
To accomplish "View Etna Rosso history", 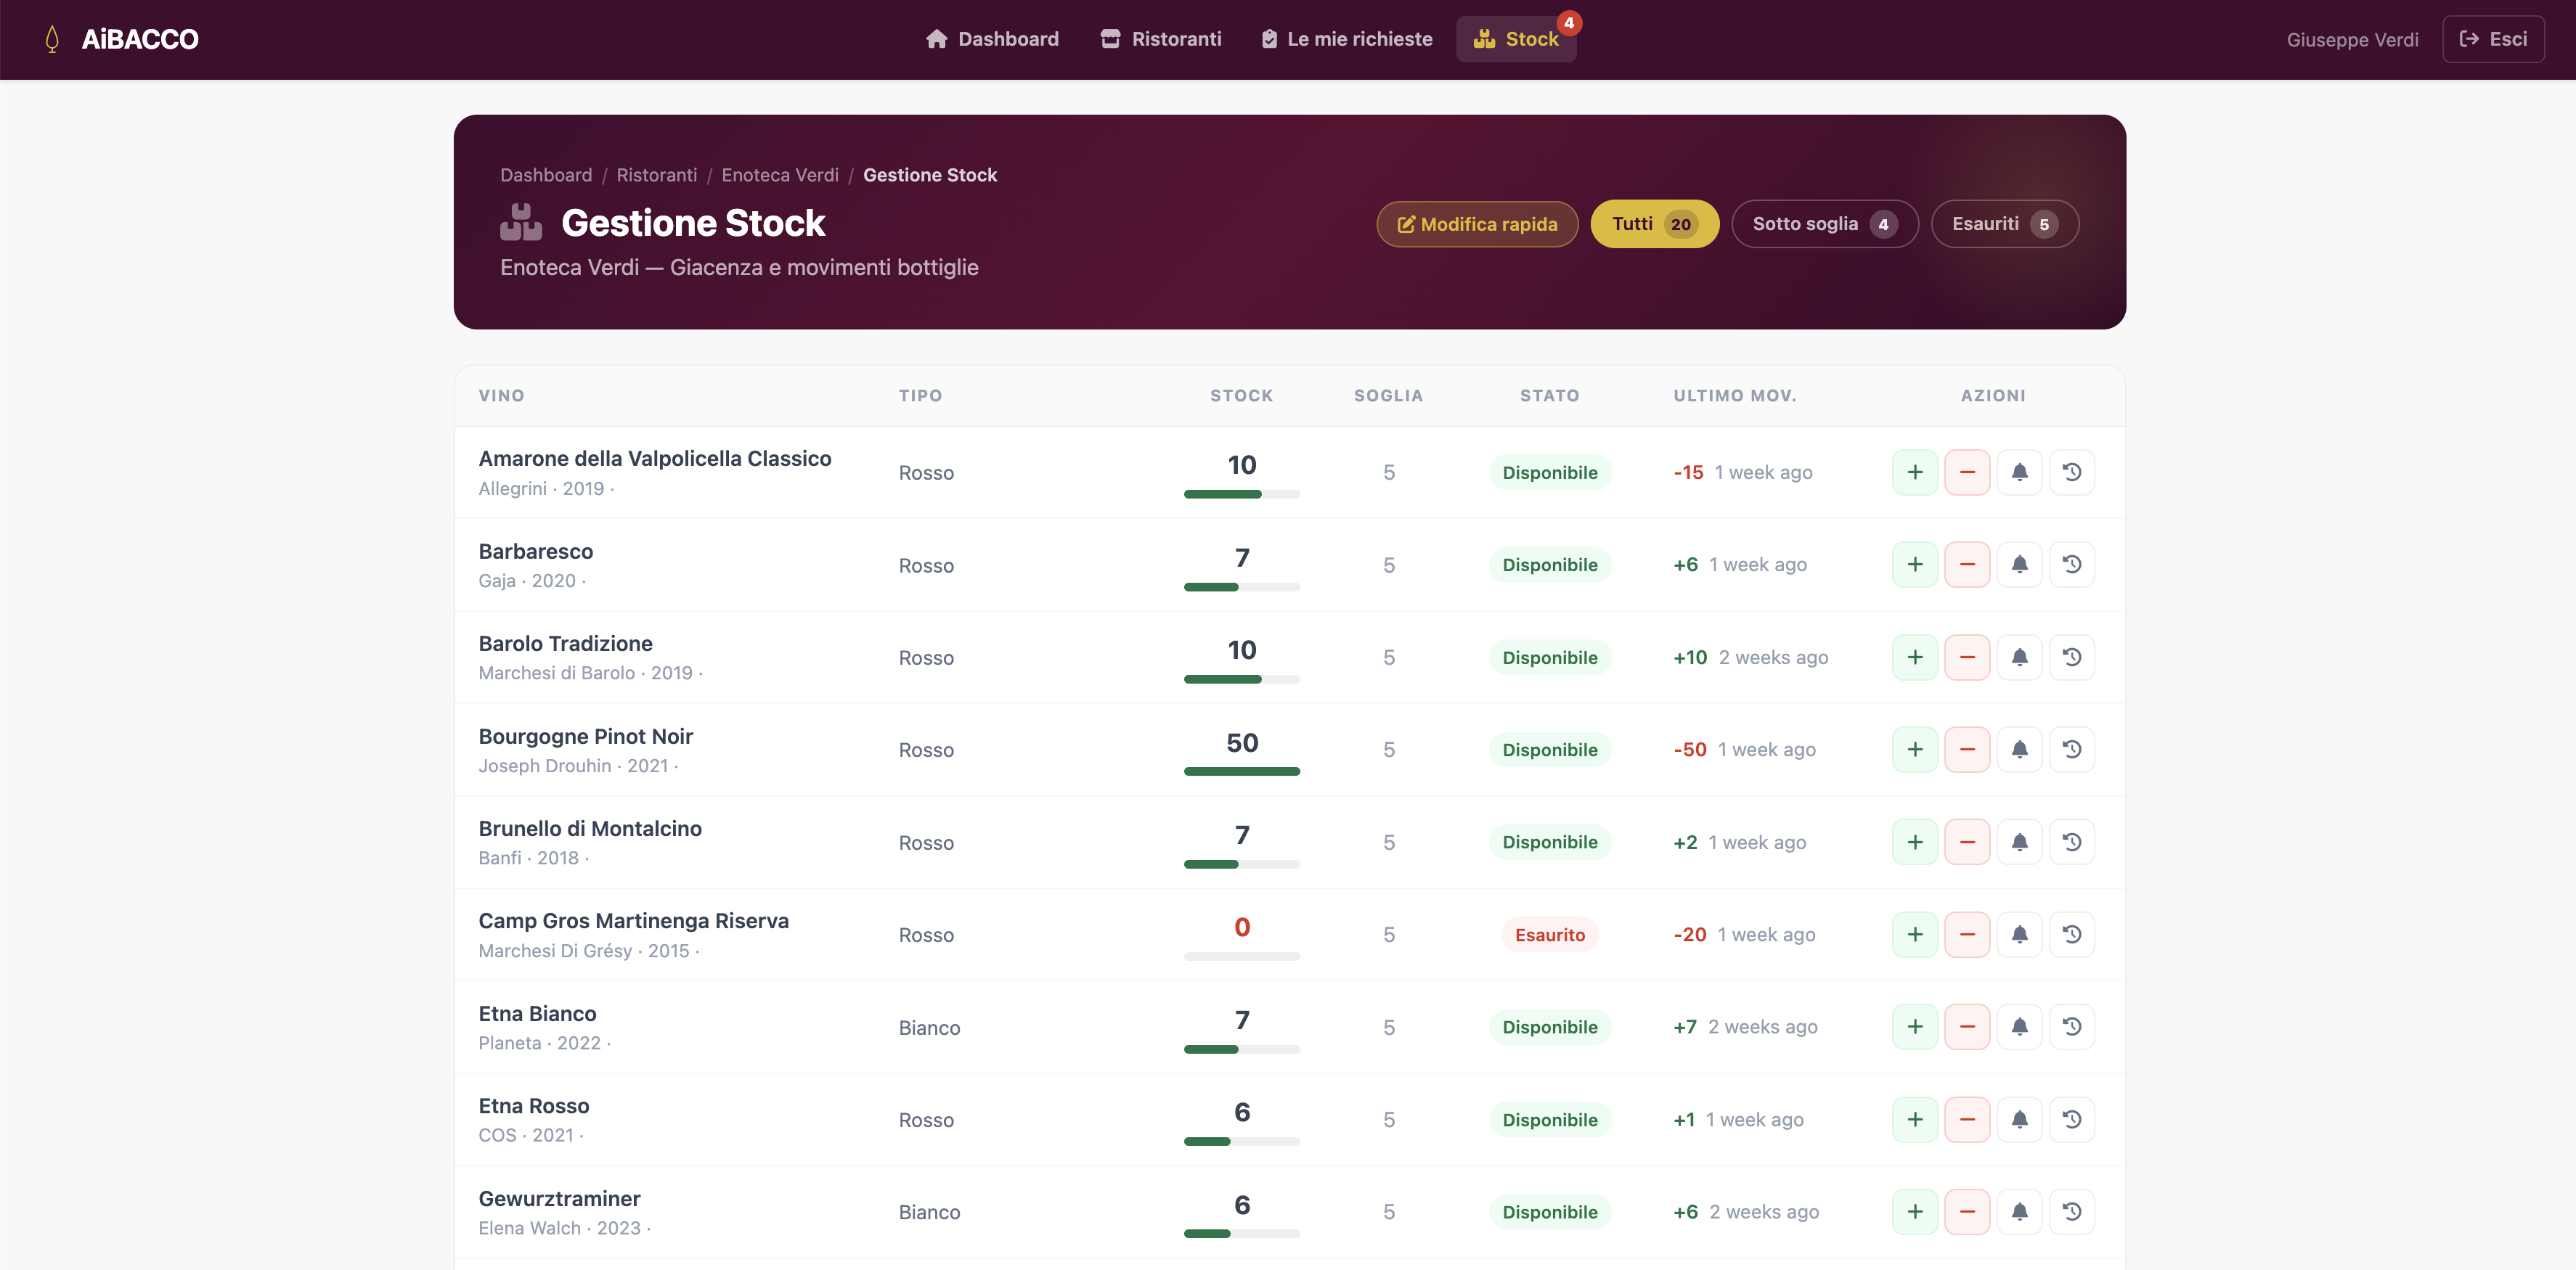I will coord(2072,1119).
